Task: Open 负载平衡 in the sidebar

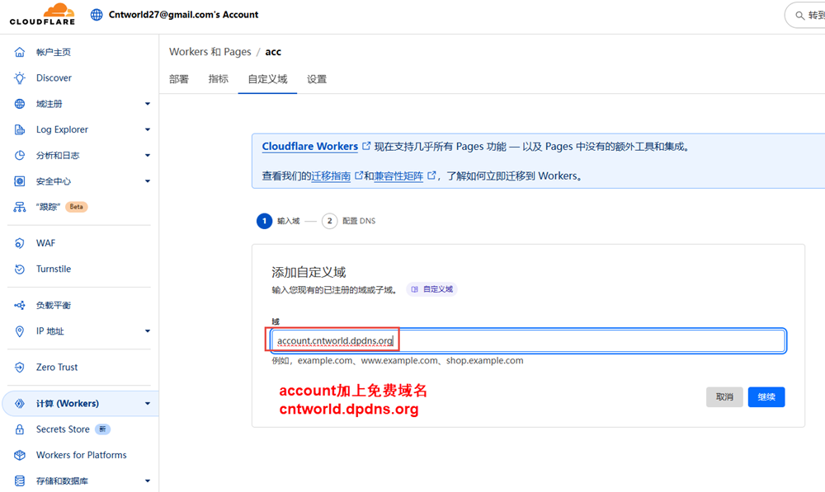Action: coord(54,306)
